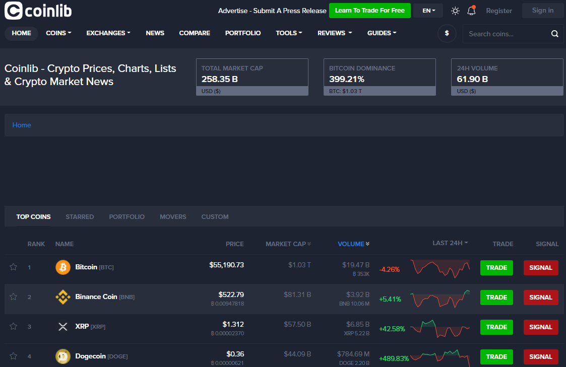This screenshot has height=367, width=566.
Task: Switch to the CUSTOM tab
Action: click(x=215, y=216)
